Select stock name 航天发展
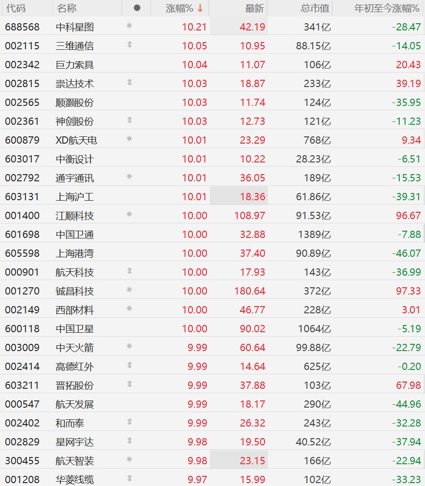The image size is (425, 486). click(x=75, y=404)
